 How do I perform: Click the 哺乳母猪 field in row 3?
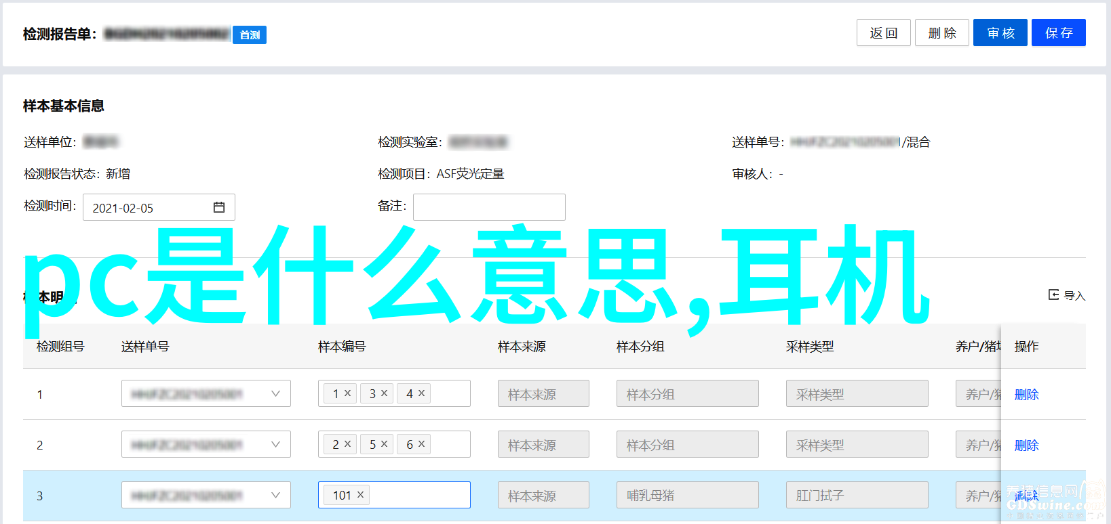[688, 495]
